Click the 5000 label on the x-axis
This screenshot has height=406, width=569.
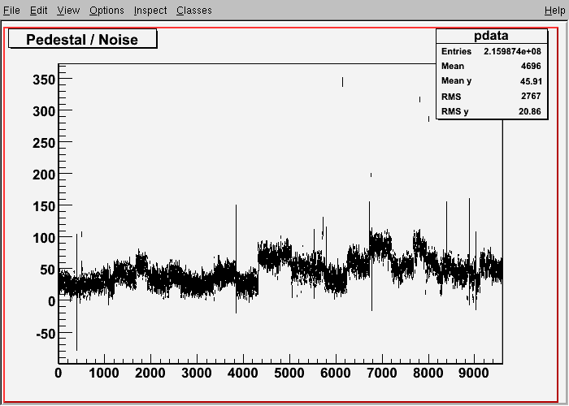[289, 373]
